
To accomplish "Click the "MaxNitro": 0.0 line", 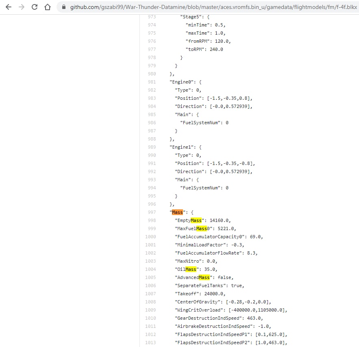I will pyautogui.click(x=196, y=261).
